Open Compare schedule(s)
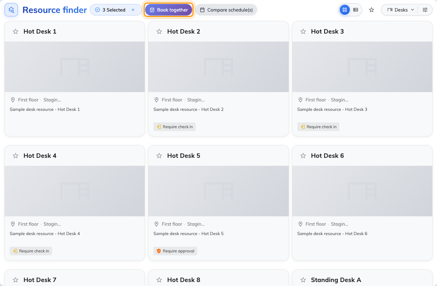437x286 pixels. (x=226, y=10)
